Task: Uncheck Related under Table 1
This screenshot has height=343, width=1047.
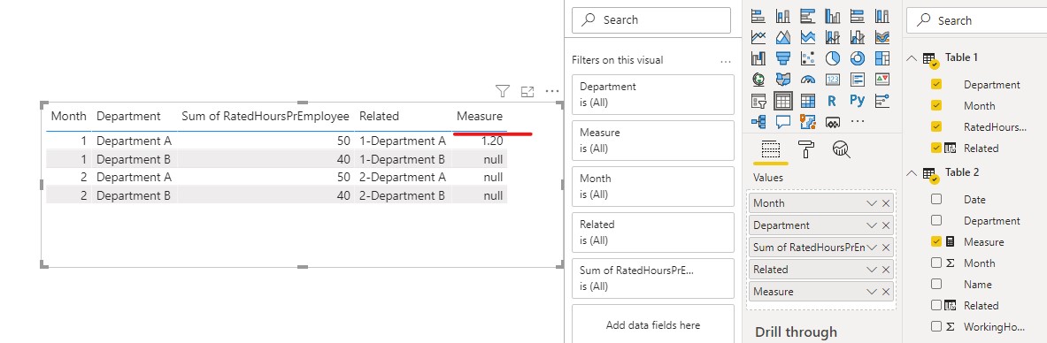Action: click(935, 149)
